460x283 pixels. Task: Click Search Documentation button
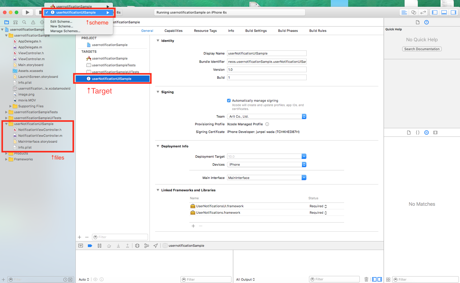422,49
